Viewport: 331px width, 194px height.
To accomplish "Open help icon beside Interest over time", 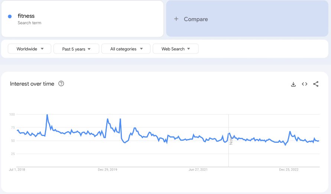I will tap(61, 84).
